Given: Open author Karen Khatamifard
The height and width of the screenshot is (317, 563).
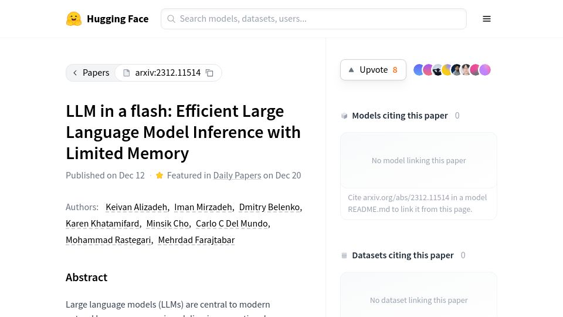Looking at the screenshot, I should click(102, 224).
